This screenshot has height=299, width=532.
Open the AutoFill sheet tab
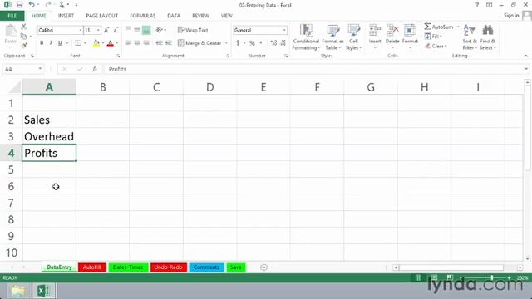pos(92,267)
